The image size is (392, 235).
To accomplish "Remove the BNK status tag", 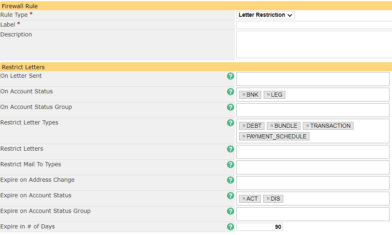I will (x=244, y=95).
